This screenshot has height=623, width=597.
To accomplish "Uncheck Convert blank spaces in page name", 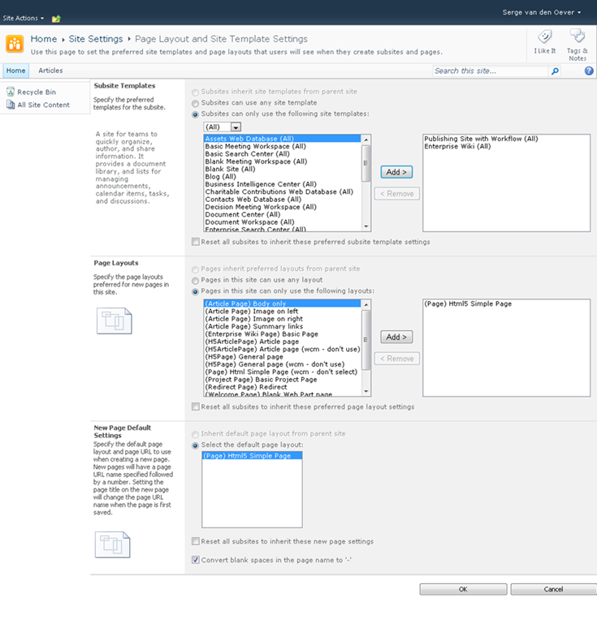I will click(195, 560).
